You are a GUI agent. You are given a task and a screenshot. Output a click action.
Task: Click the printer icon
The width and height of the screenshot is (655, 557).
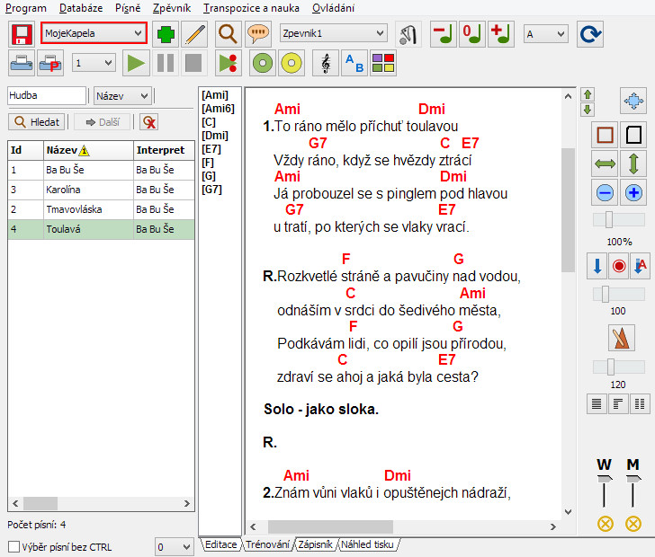pos(22,64)
